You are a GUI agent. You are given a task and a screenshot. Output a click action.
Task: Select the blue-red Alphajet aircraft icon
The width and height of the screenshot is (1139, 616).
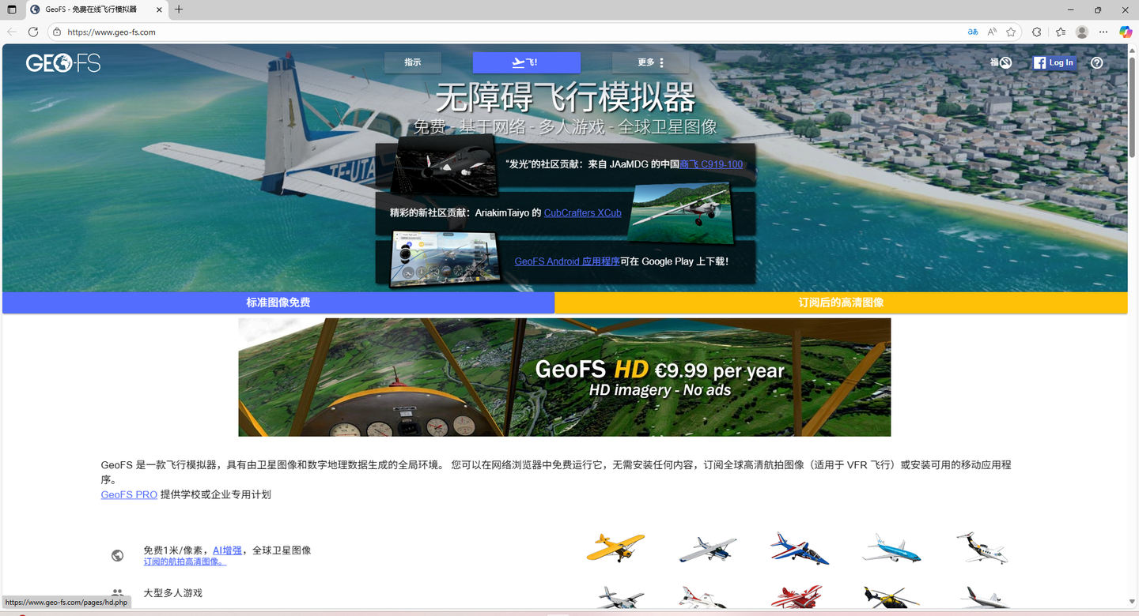(800, 548)
